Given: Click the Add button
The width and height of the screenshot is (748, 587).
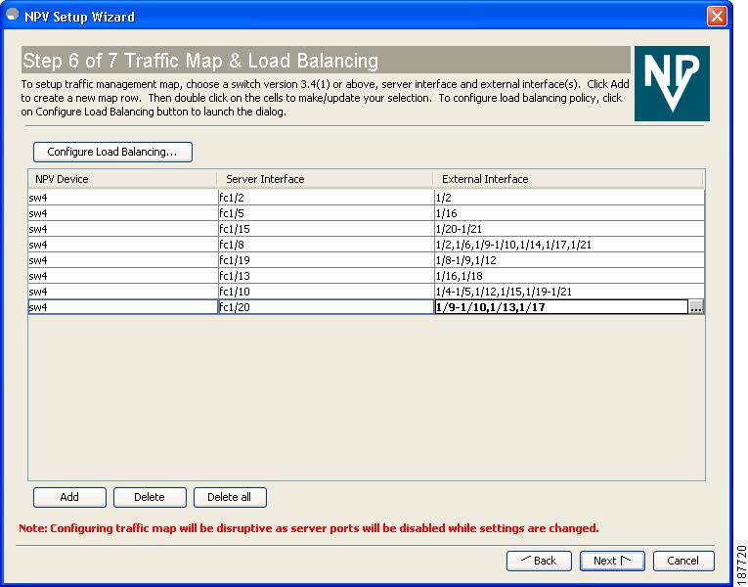Looking at the screenshot, I should point(69,497).
